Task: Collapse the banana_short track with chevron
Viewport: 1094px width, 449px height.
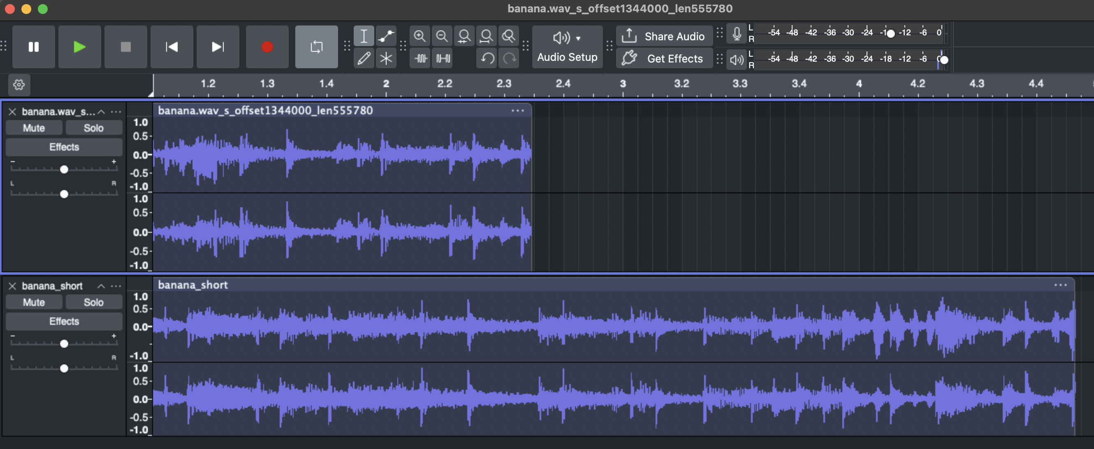Action: coord(101,286)
